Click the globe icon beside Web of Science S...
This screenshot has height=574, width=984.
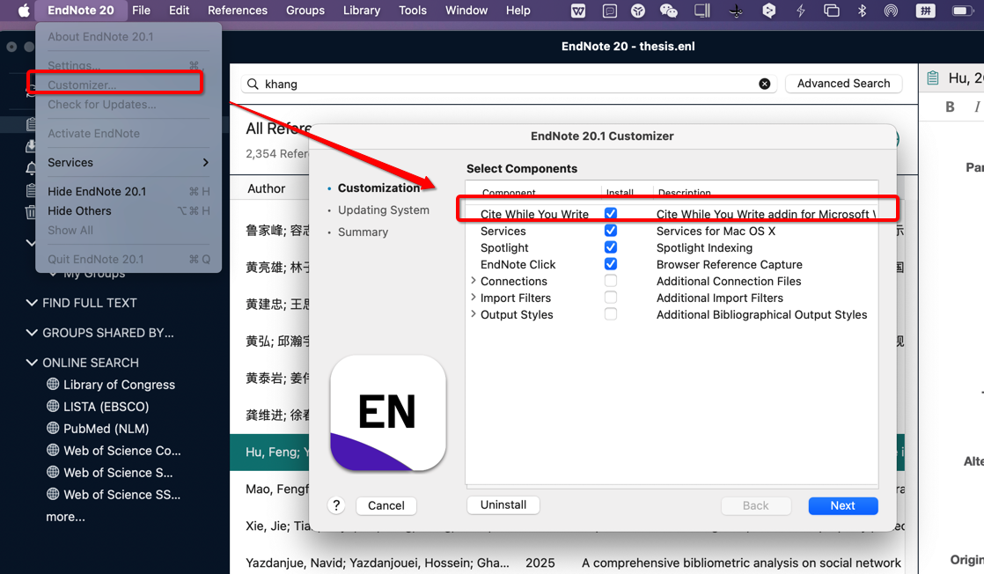coord(53,472)
